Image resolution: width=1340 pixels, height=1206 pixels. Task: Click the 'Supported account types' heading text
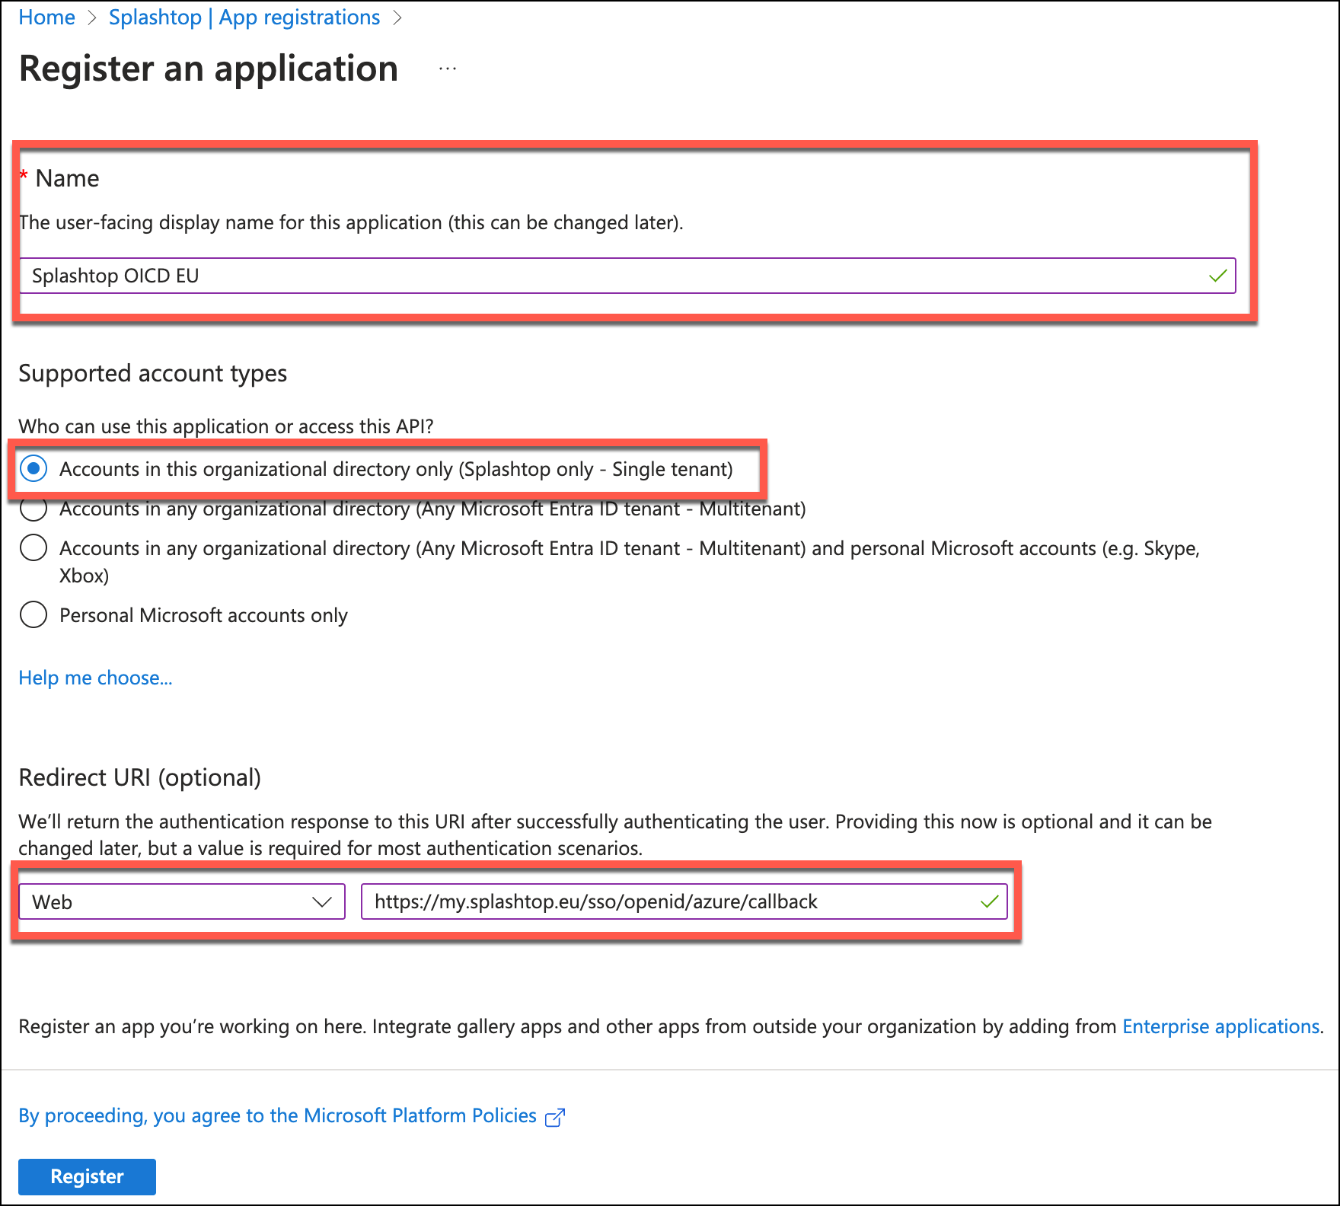point(152,373)
